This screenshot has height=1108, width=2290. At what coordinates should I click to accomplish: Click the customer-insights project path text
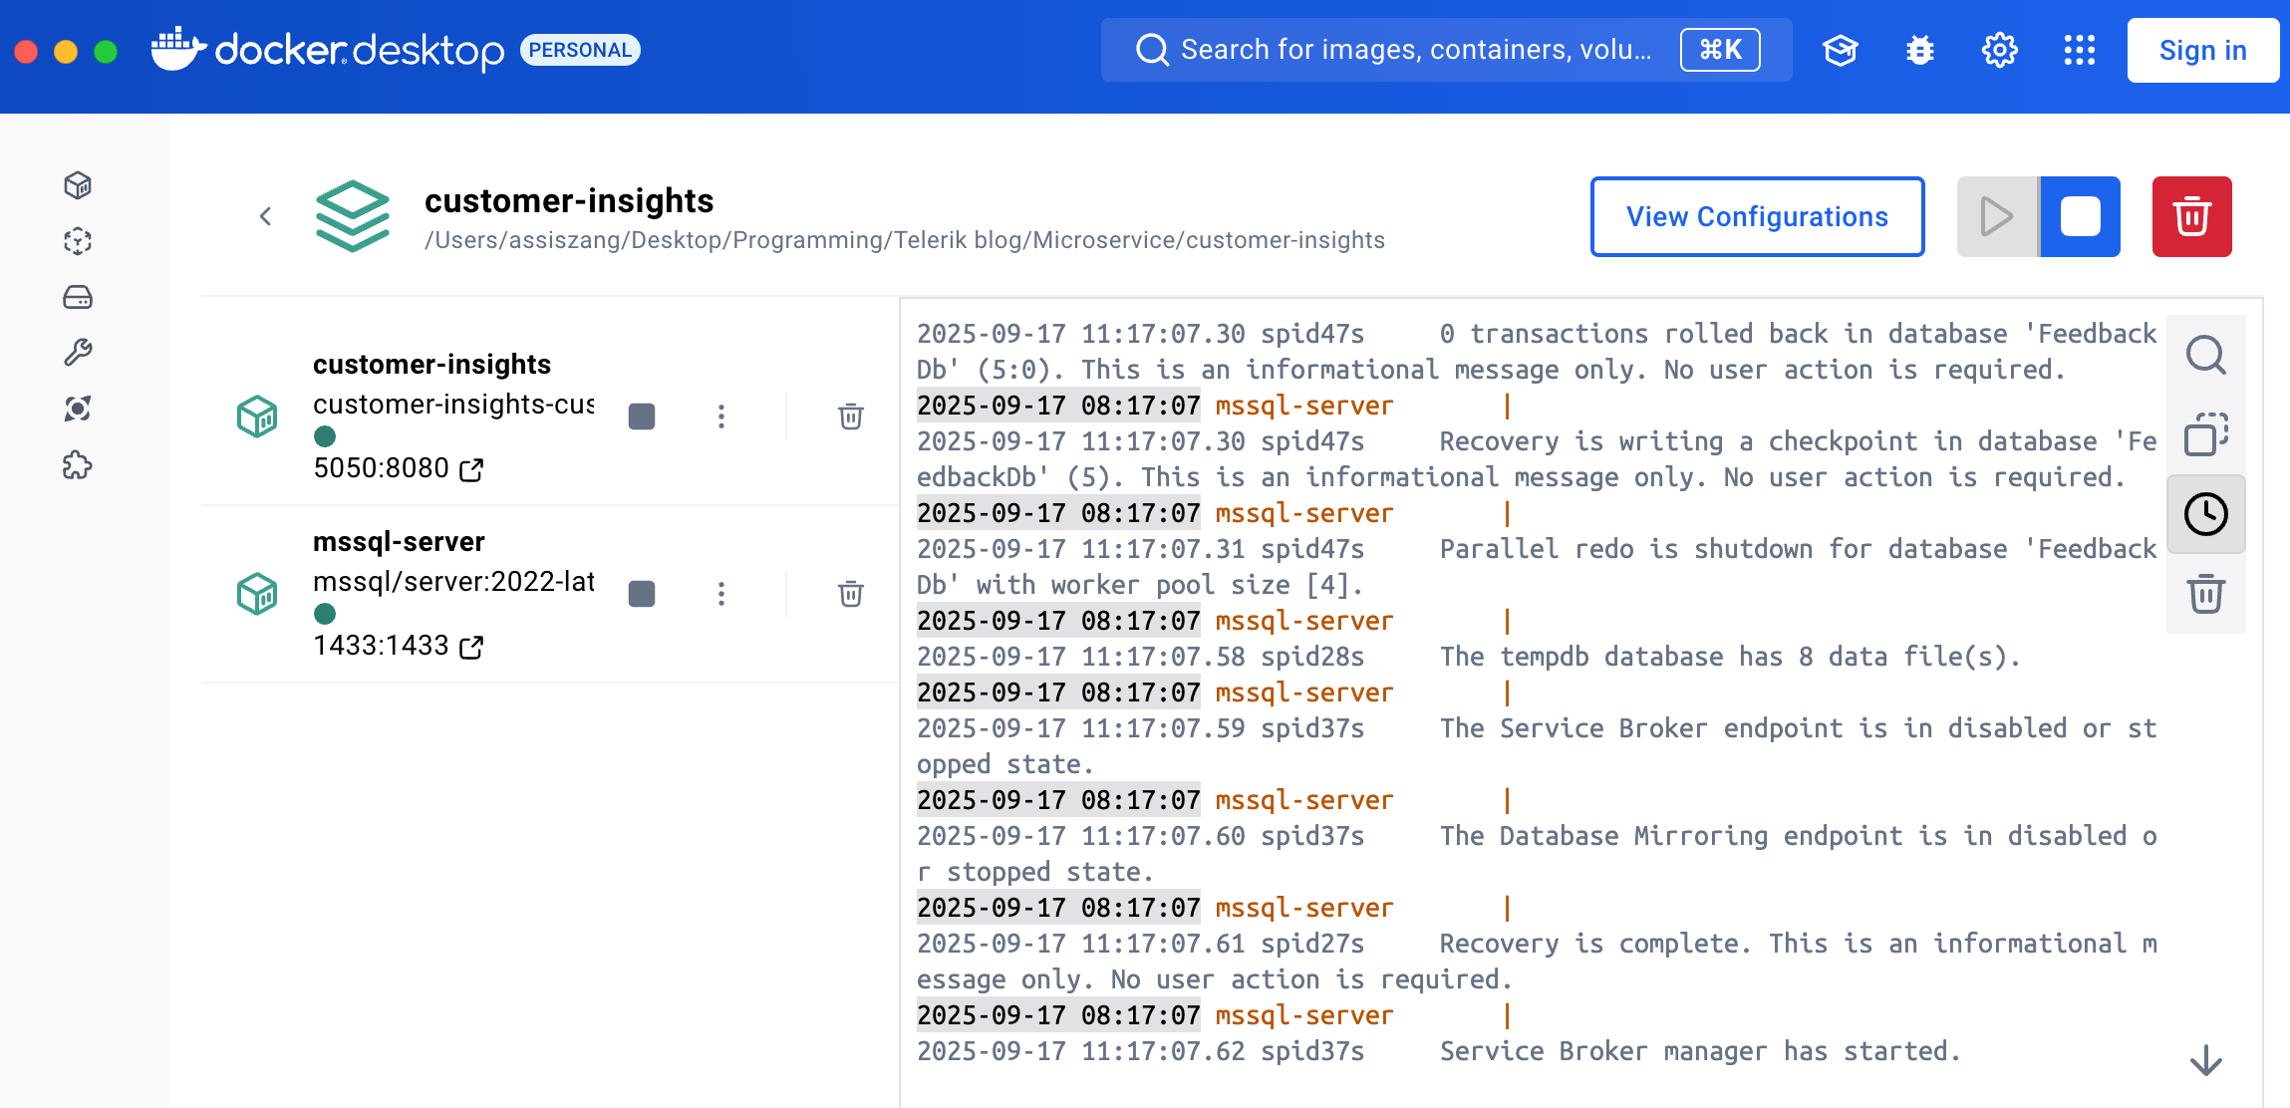905,240
